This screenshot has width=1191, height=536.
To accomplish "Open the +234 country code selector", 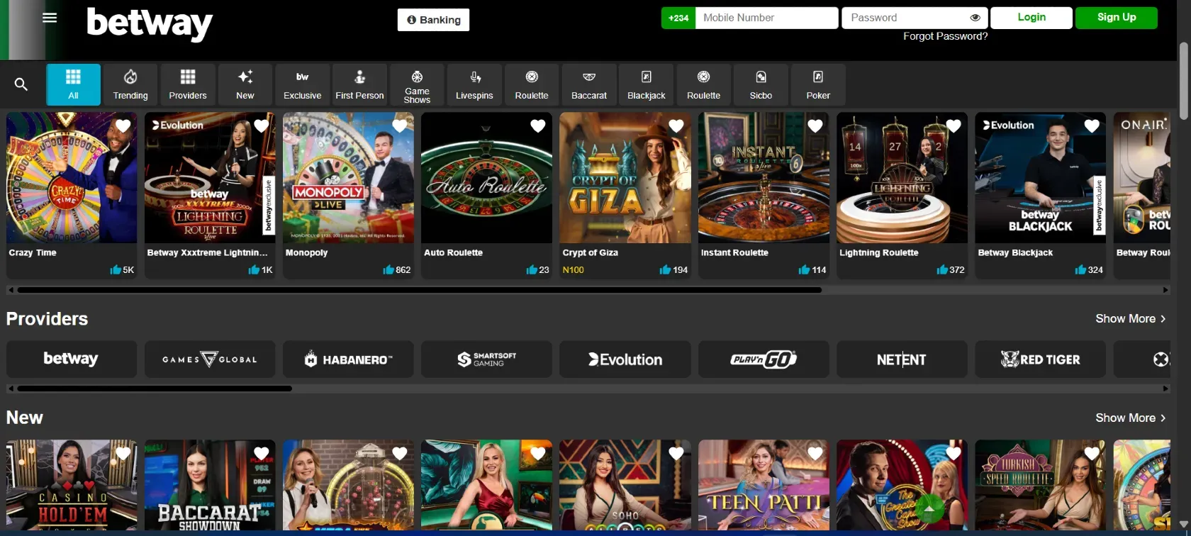I will point(678,18).
